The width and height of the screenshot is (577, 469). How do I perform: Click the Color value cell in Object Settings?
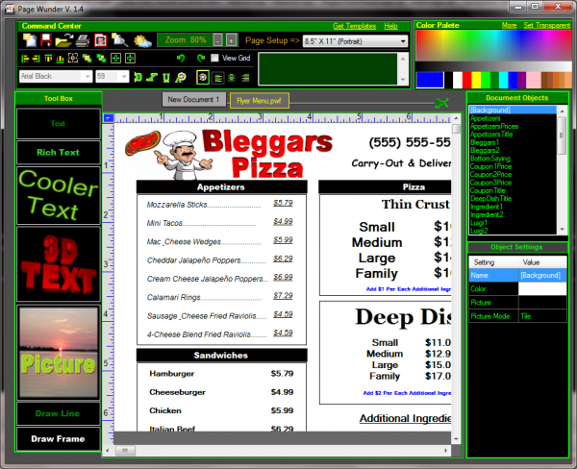click(x=542, y=288)
